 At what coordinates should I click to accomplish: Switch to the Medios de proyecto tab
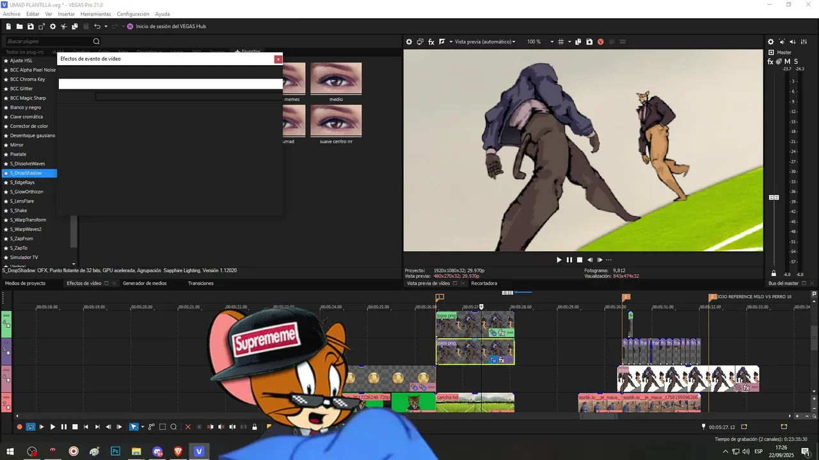click(25, 283)
